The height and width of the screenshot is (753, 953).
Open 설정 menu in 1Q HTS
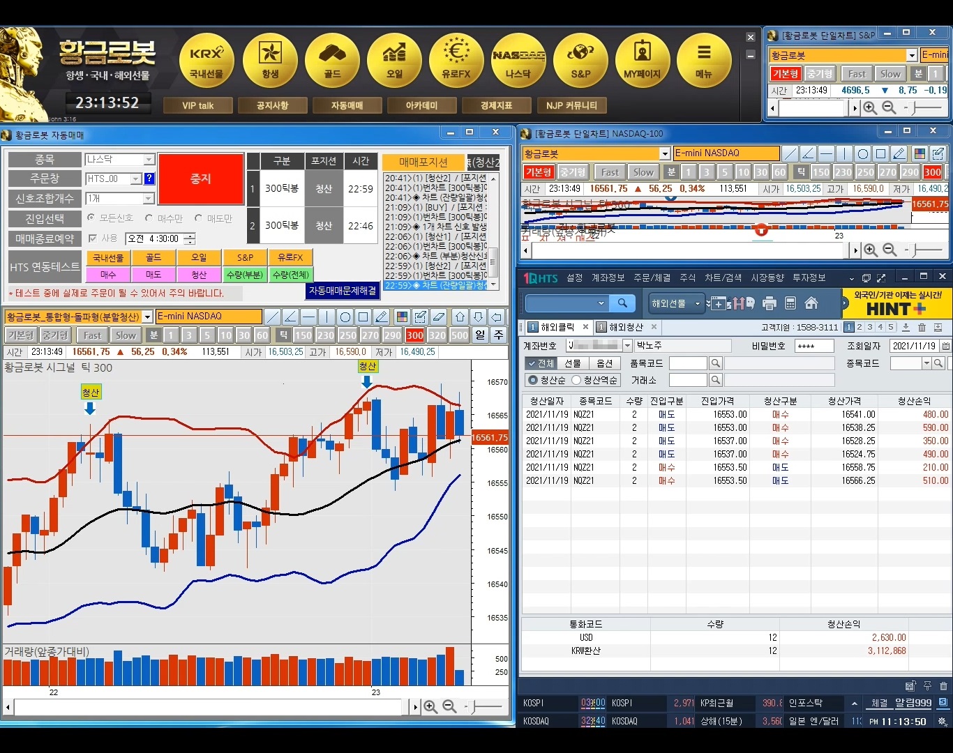tap(574, 277)
